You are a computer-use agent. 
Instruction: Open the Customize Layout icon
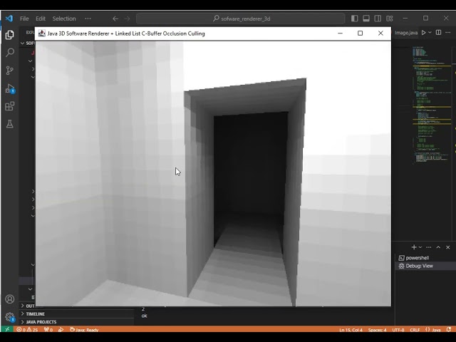point(390,19)
